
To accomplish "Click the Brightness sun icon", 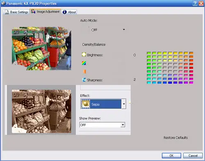I will click(x=84, y=54).
